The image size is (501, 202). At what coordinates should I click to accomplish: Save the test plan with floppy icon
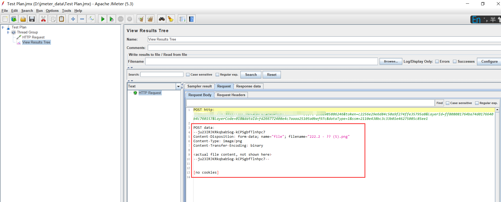point(32,19)
